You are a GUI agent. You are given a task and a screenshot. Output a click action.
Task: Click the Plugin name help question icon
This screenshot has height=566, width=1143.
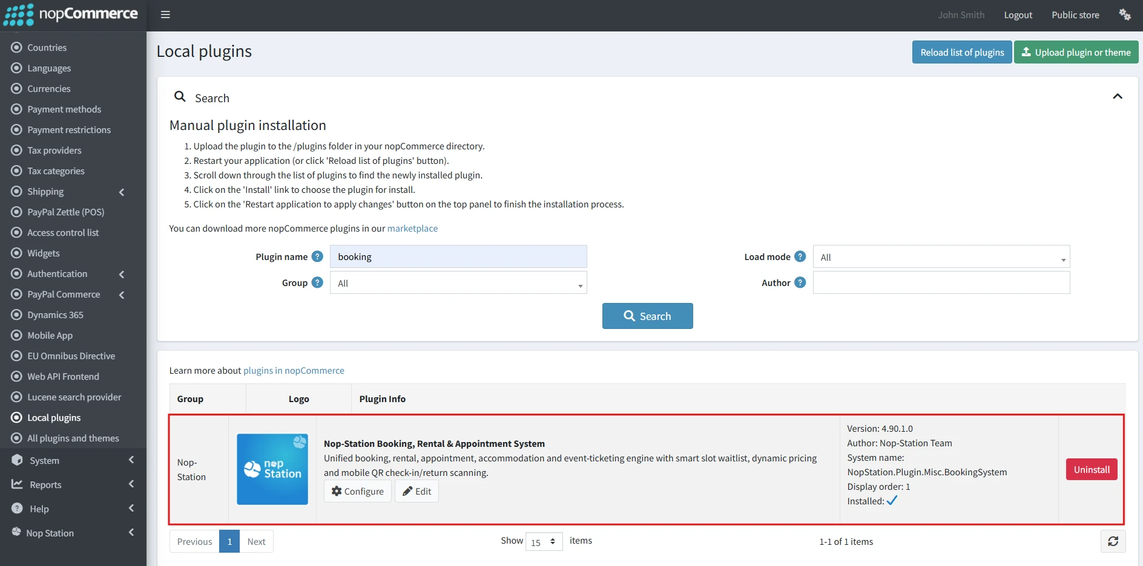[x=317, y=256]
